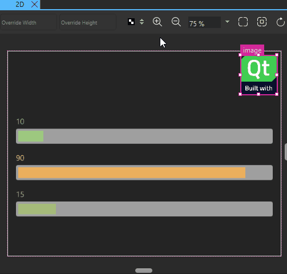Click the zoom to selection icon
Image resolution: width=287 pixels, height=274 pixels.
(262, 22)
